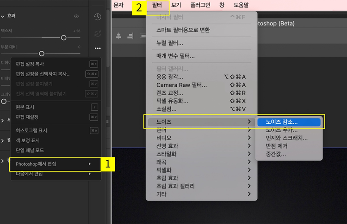
Task: Select 편집 설정 복사 menu entry
Action: 56,64
